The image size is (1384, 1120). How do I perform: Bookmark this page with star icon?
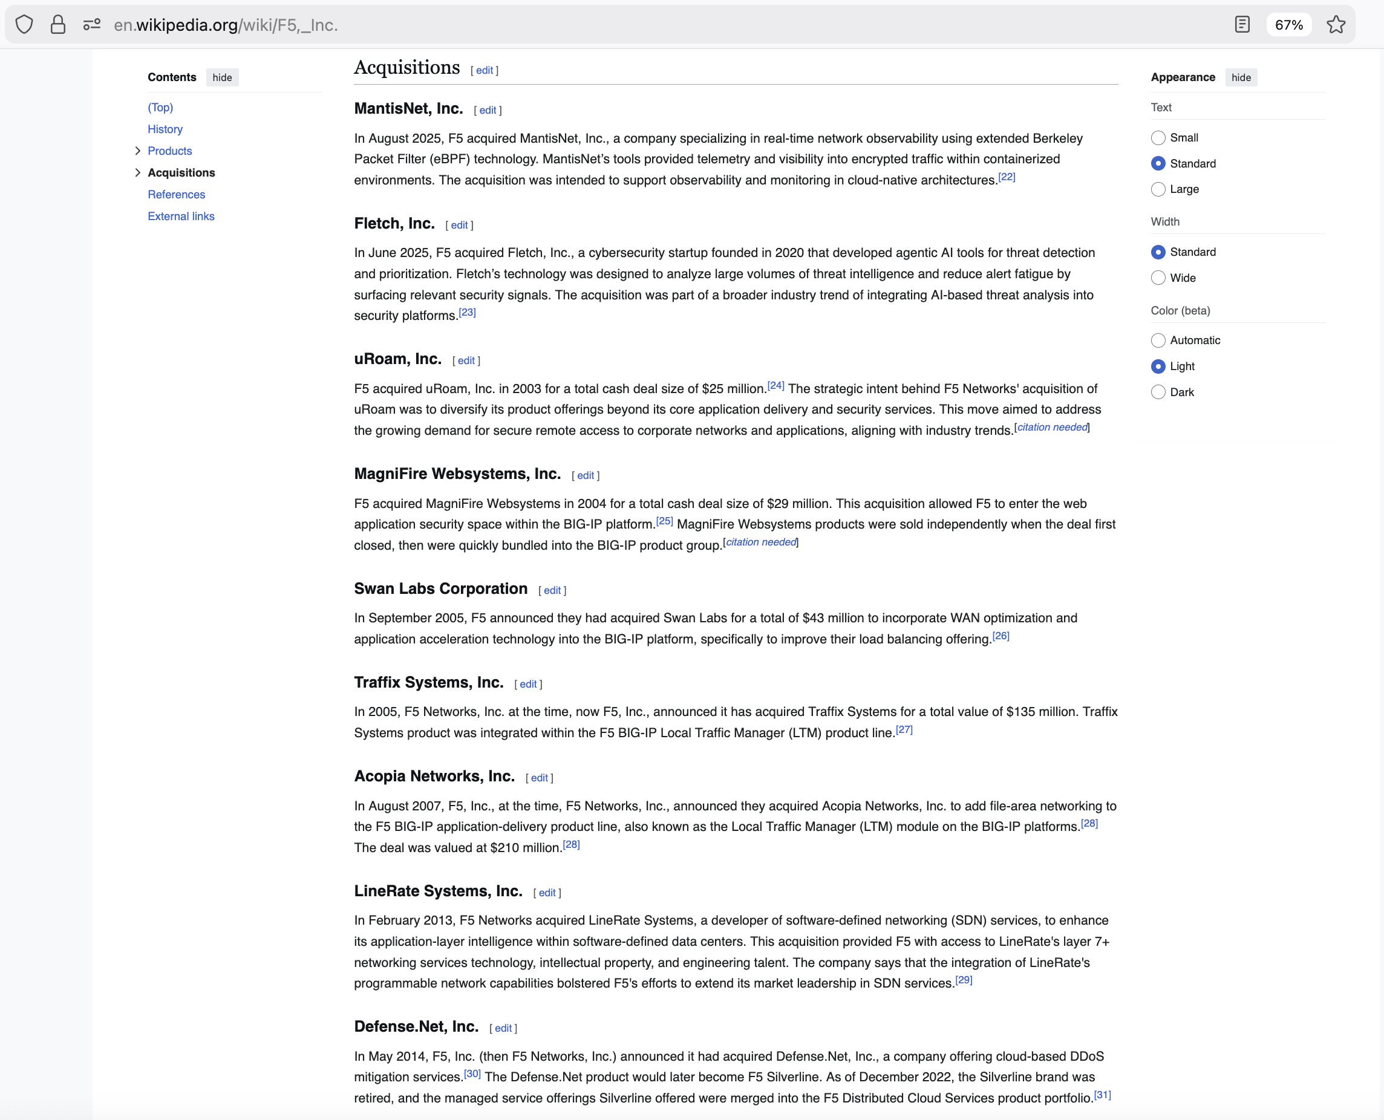pos(1336,25)
